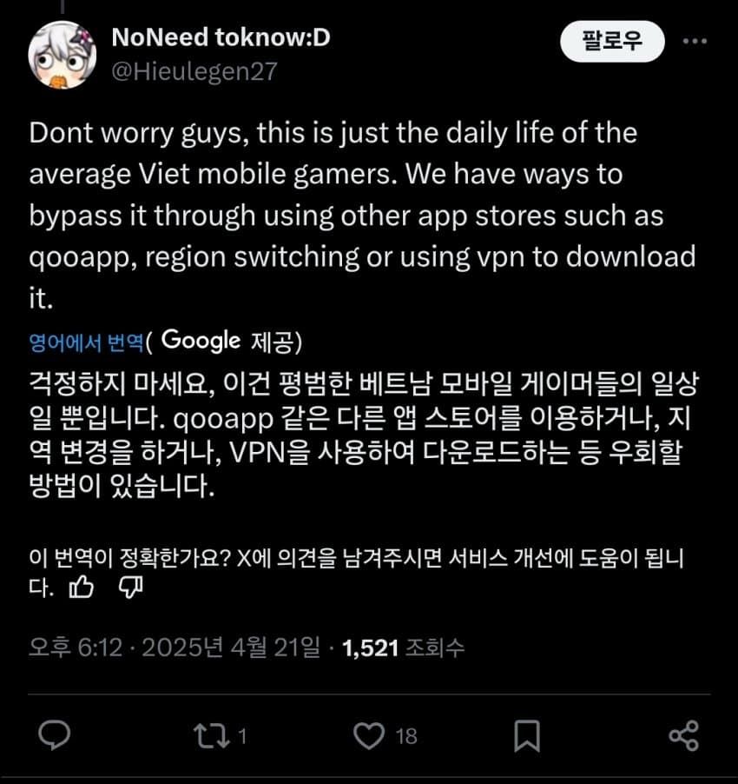
Task: View the 1,521 조회수 view count
Action: click(x=404, y=648)
